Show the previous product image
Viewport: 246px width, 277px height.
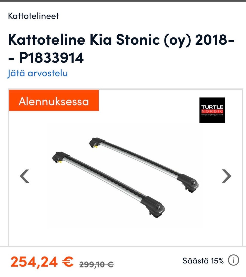[24, 176]
